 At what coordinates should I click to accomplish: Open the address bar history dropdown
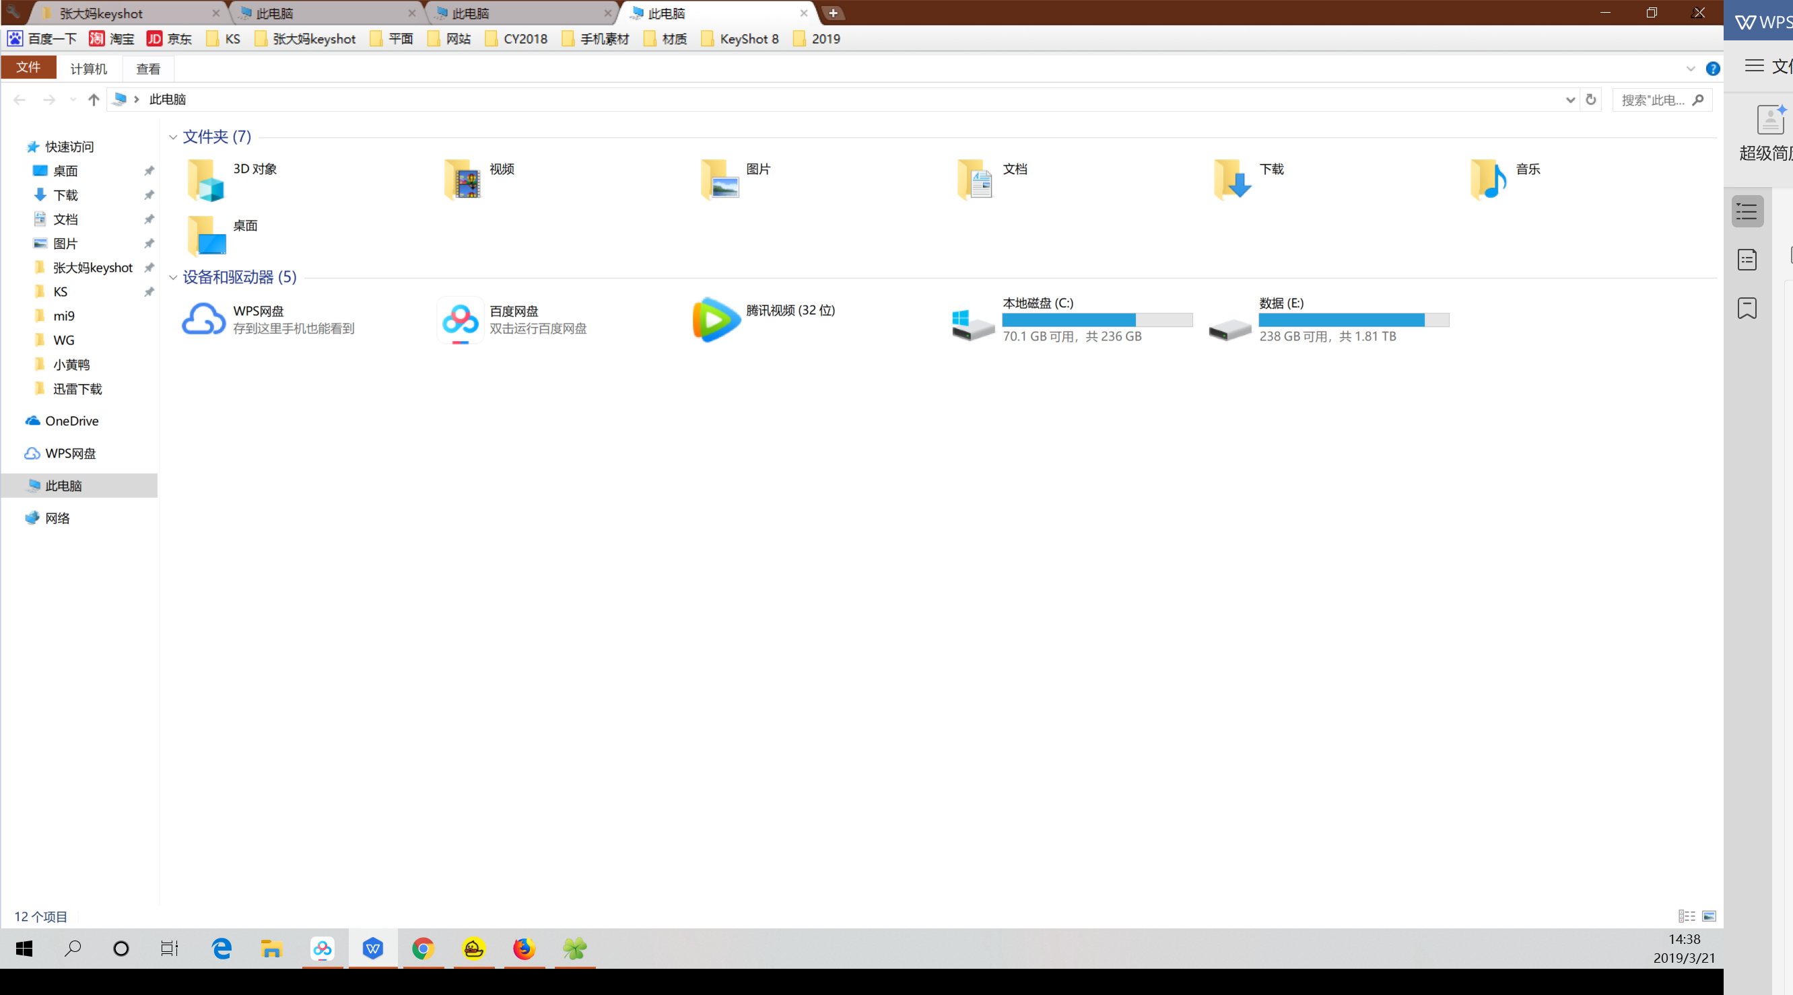pos(1570,100)
